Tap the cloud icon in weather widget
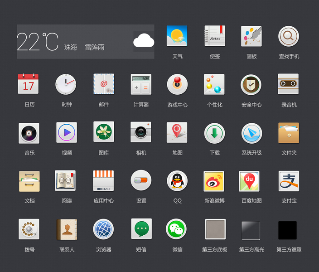Image resolution: width=319 pixels, height=272 pixels. click(144, 40)
